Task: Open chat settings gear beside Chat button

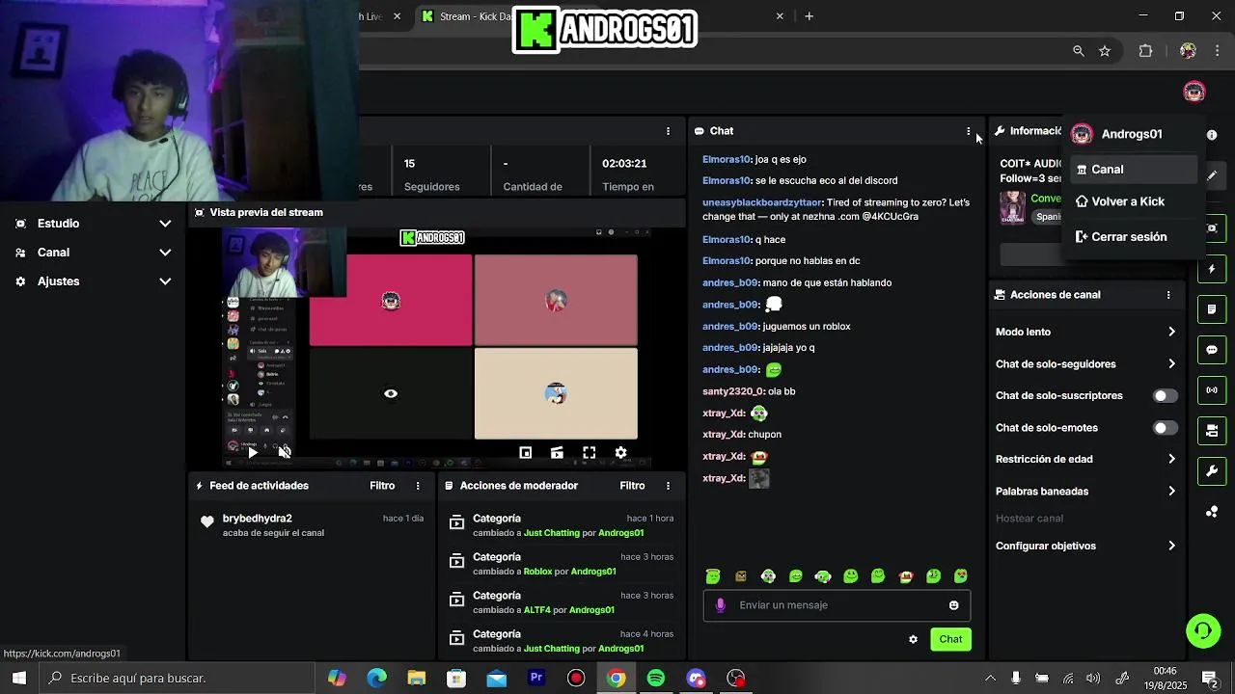Action: tap(913, 639)
